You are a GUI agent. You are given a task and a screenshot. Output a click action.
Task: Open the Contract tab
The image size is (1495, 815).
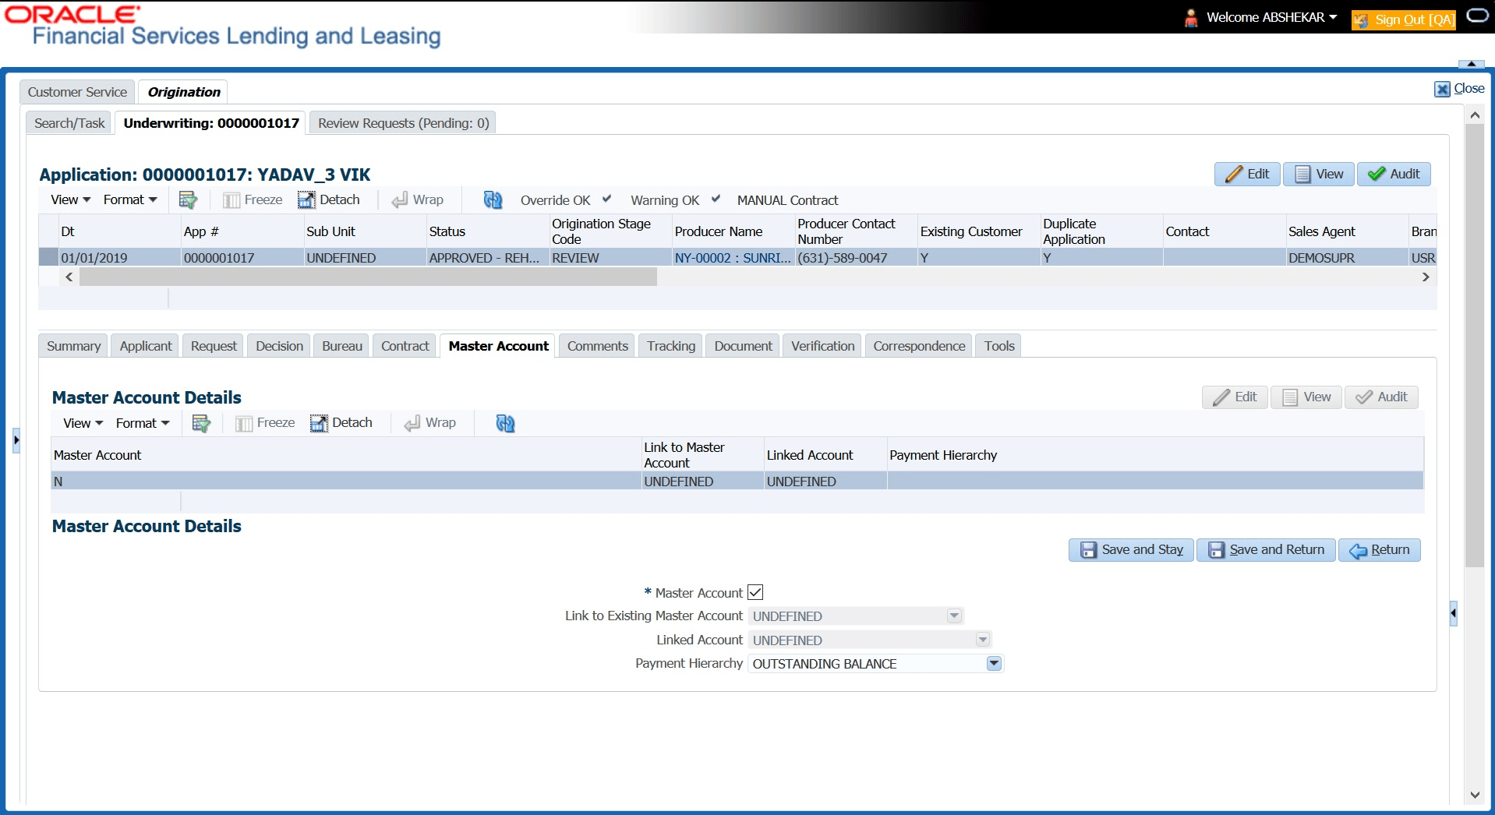coord(405,346)
